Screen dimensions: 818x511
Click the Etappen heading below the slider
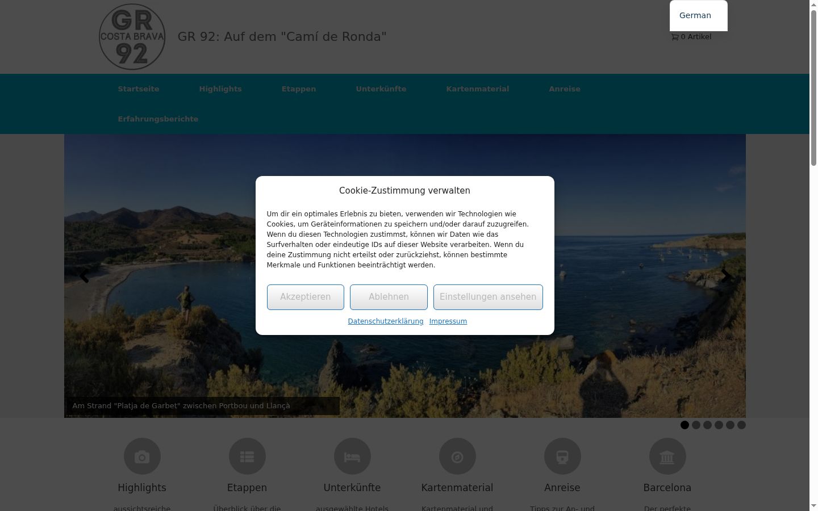pos(247,488)
